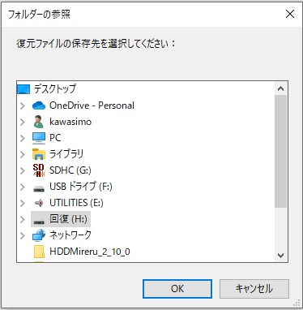Select the デスクトップ root item
The image size is (303, 310).
point(47,89)
